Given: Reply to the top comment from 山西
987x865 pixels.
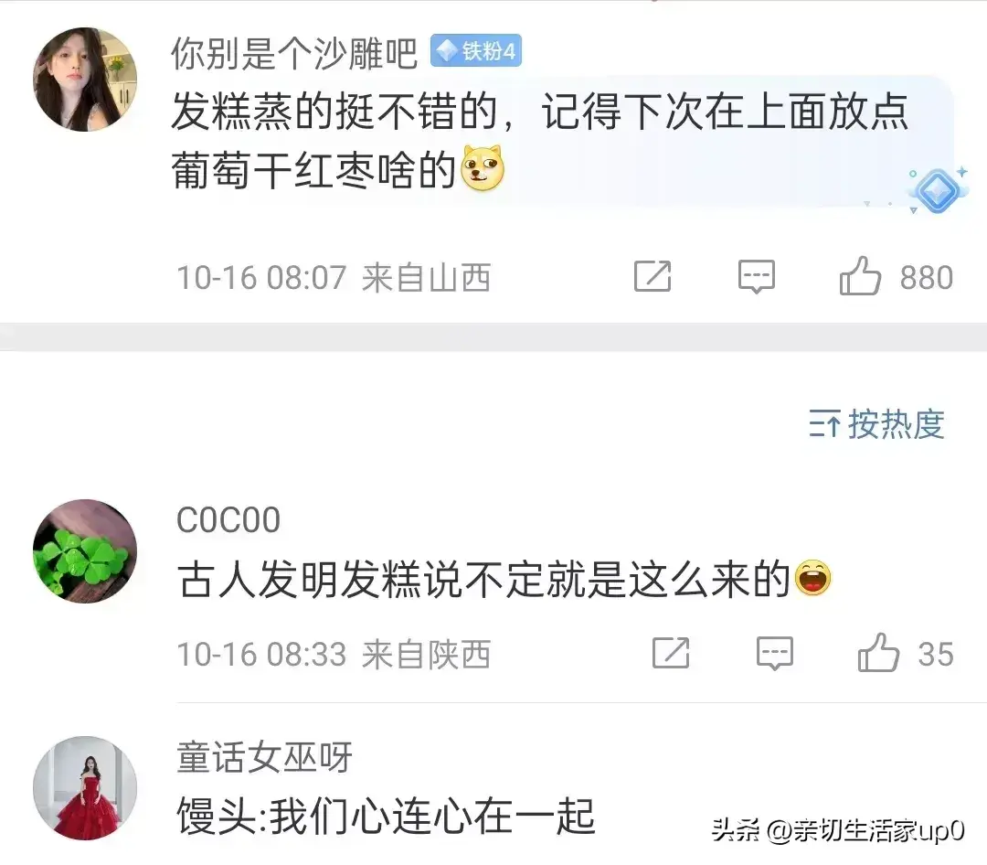Looking at the screenshot, I should [756, 276].
